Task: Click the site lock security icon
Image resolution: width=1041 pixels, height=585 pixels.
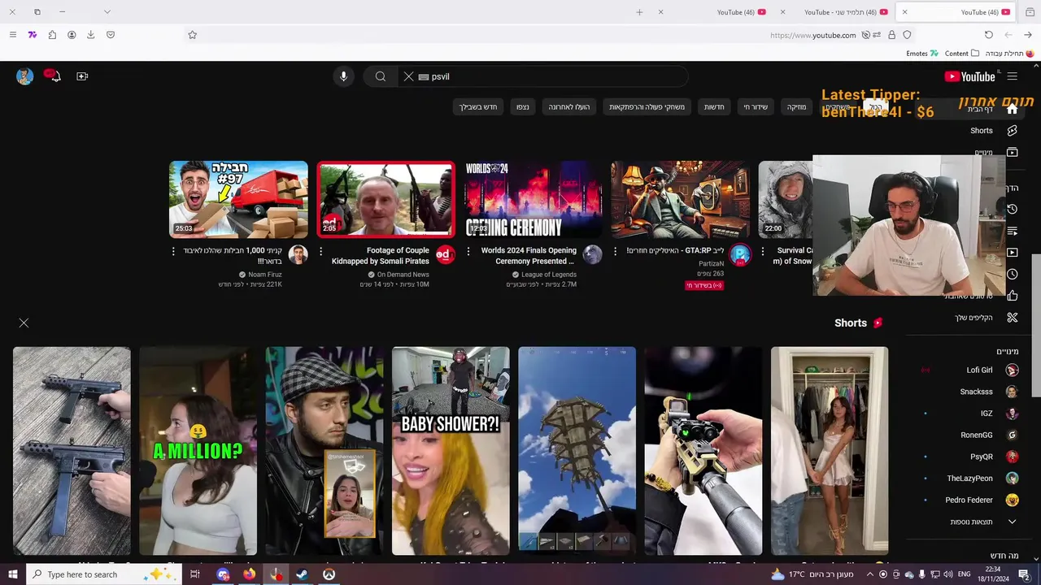Action: pyautogui.click(x=892, y=35)
